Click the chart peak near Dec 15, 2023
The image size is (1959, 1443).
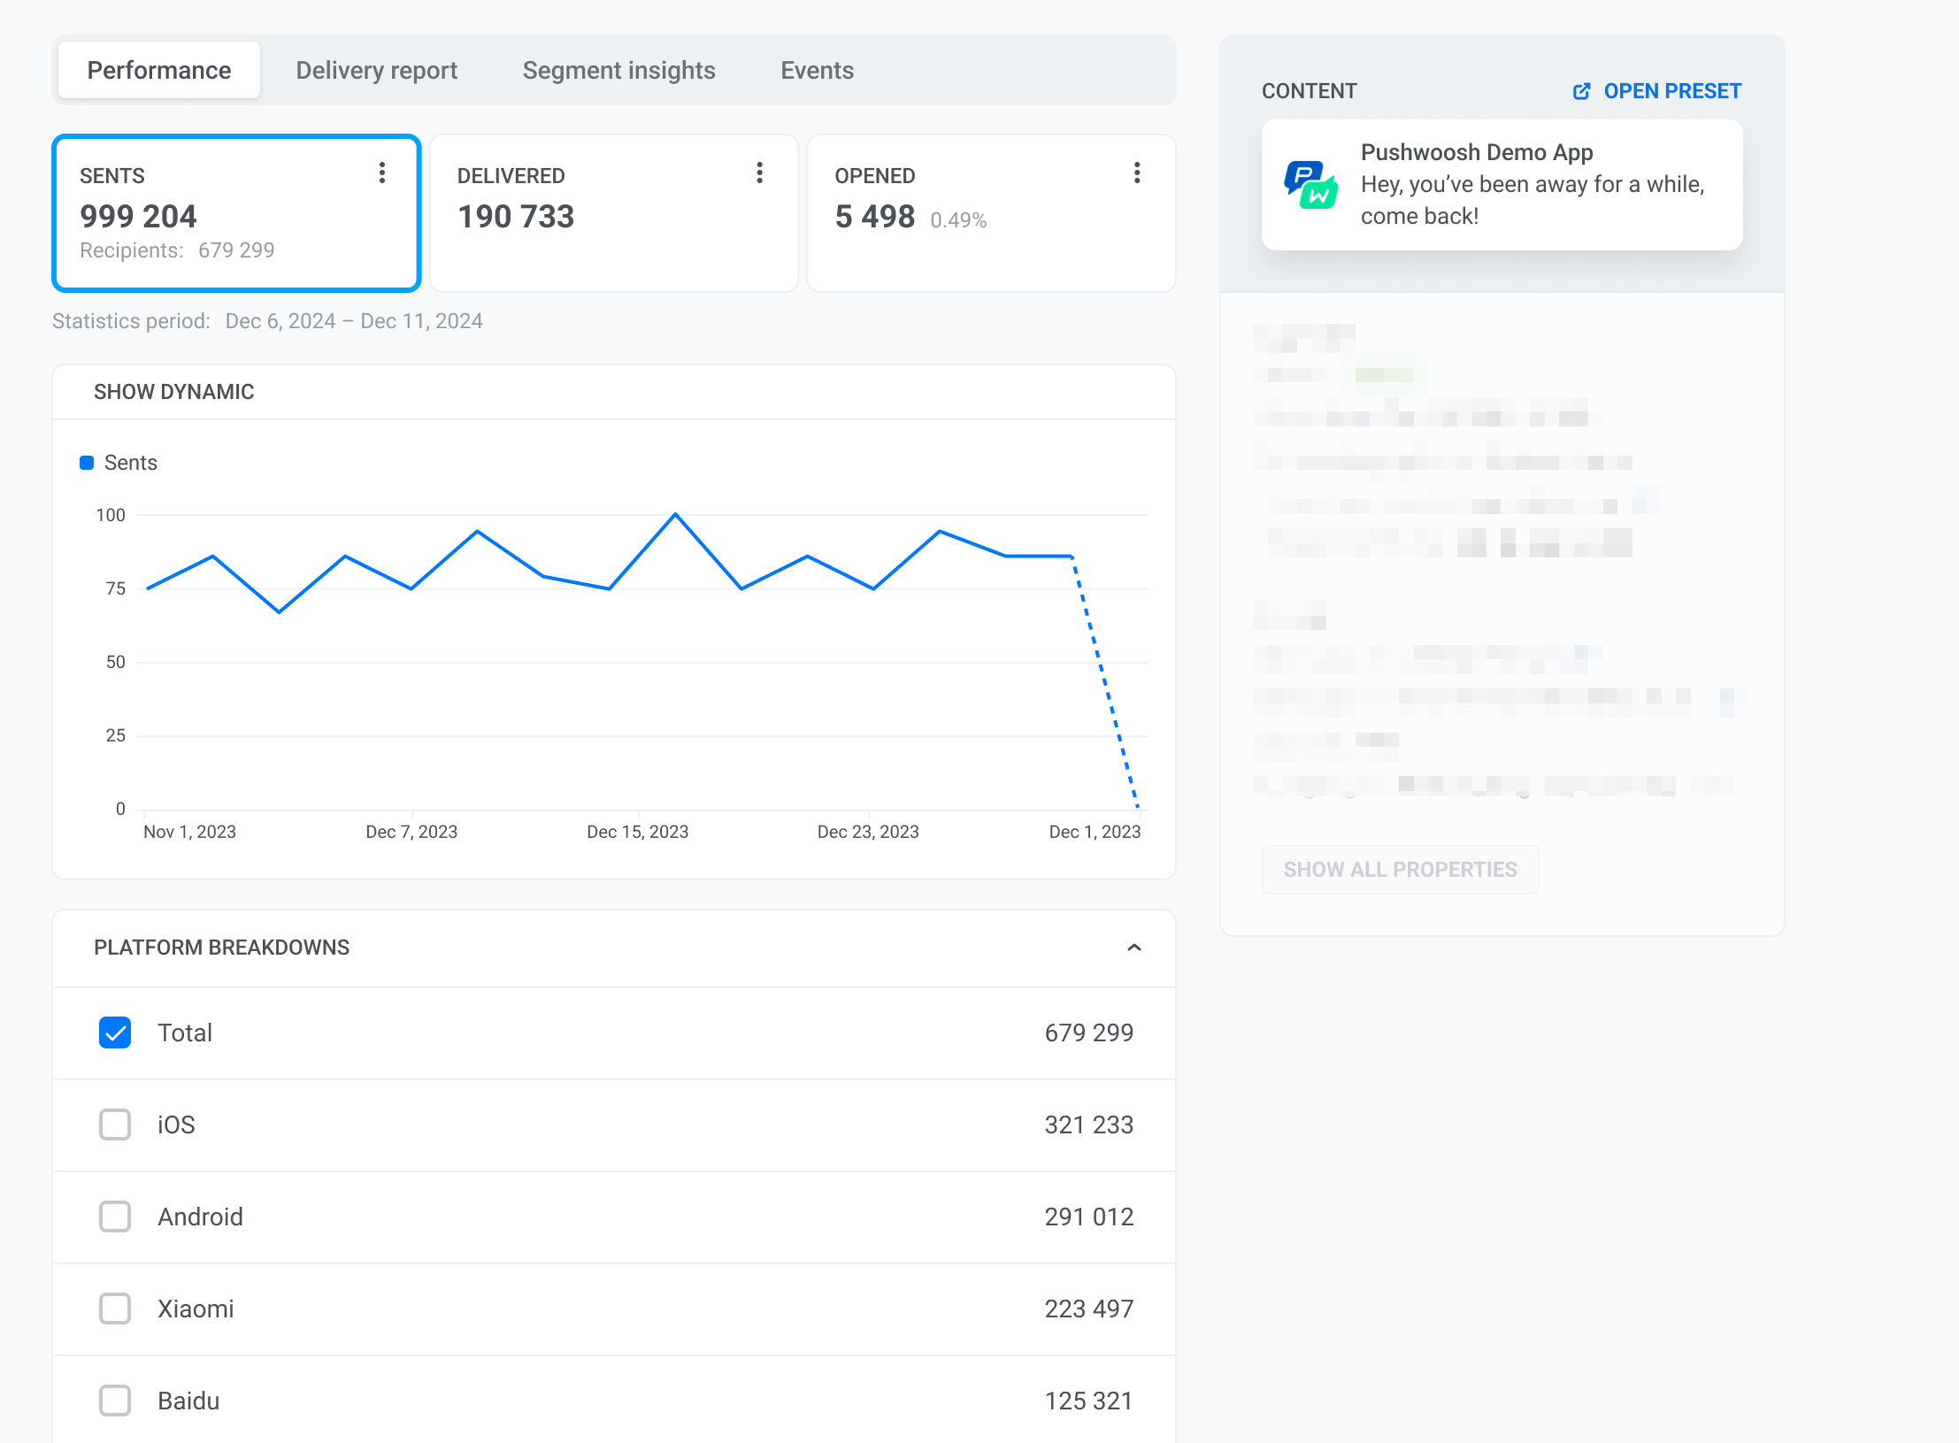click(x=675, y=514)
